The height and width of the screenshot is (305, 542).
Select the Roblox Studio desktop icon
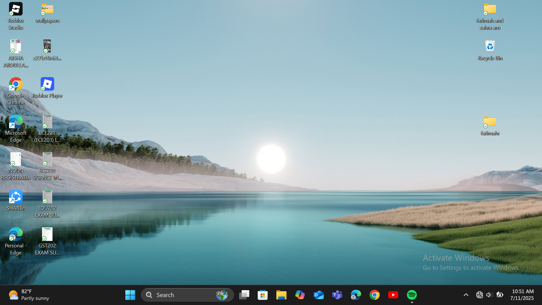tap(16, 16)
